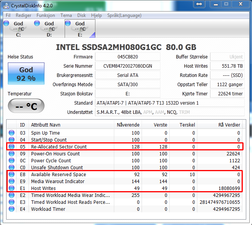Click the Firmware value field
252x225 pixels.
[128, 57]
